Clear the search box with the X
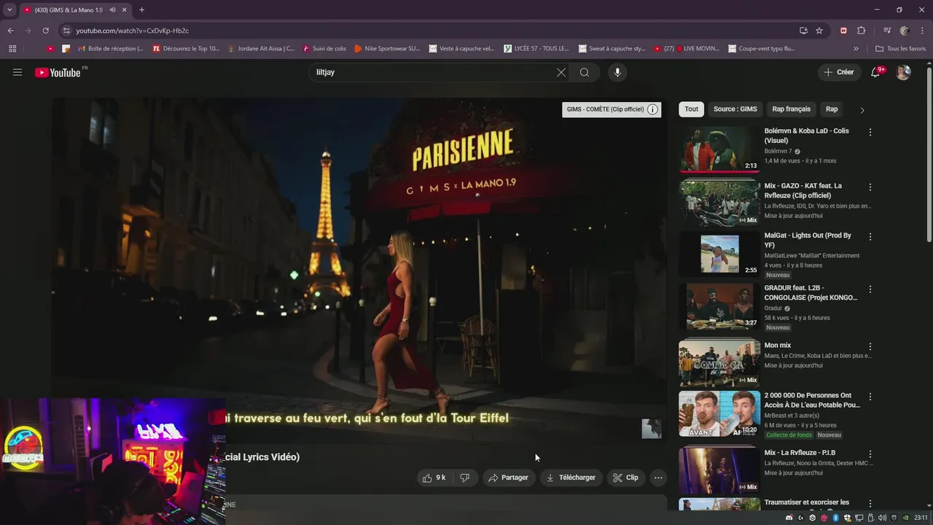933x525 pixels. (561, 72)
